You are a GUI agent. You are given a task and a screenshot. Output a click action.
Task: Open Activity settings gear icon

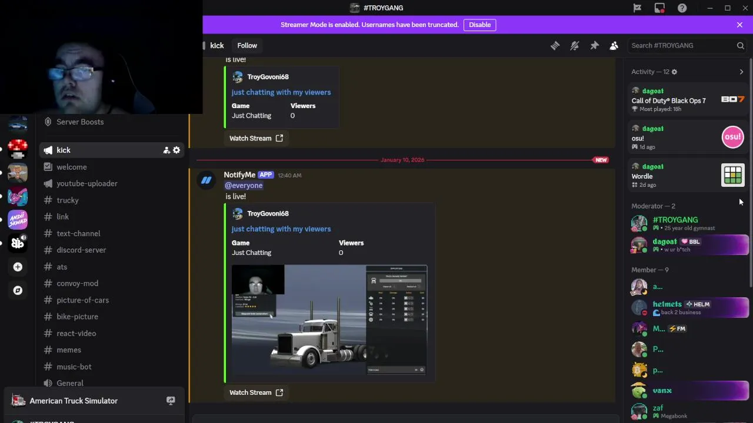point(674,72)
